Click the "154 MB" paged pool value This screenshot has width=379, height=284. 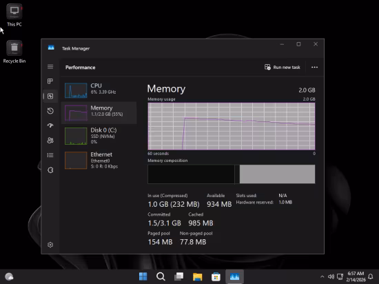click(160, 242)
